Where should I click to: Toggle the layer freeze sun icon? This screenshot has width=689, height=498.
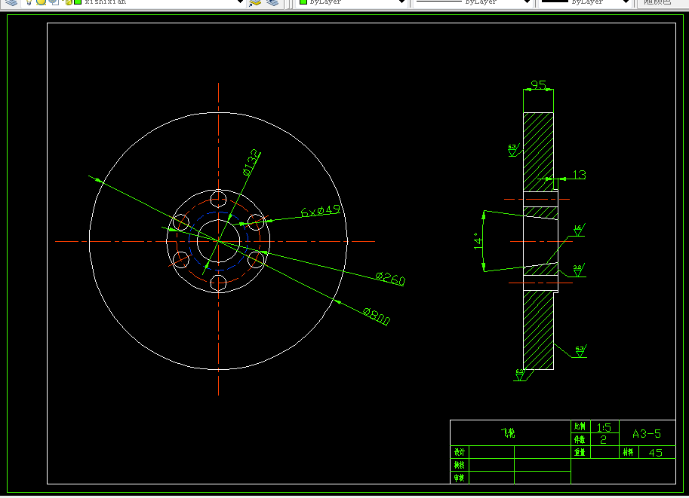pyautogui.click(x=41, y=2)
